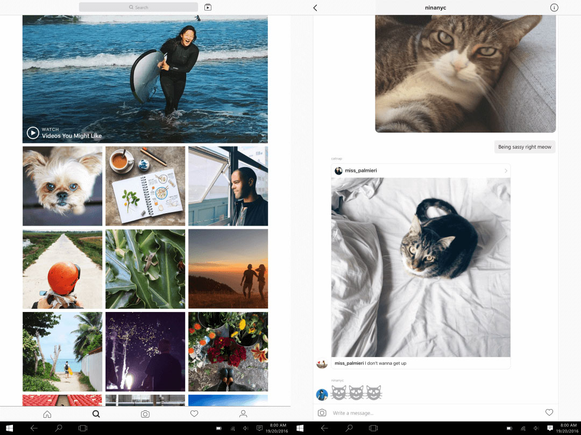
Task: Send a heart in the message bar
Action: [x=549, y=412]
